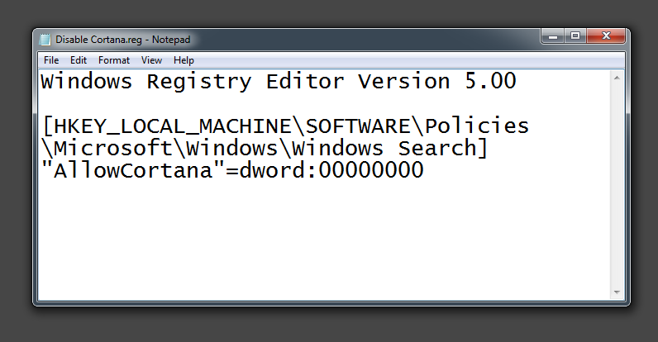This screenshot has width=658, height=342.
Task: Click the Notepad icon in title bar
Action: pyautogui.click(x=45, y=39)
